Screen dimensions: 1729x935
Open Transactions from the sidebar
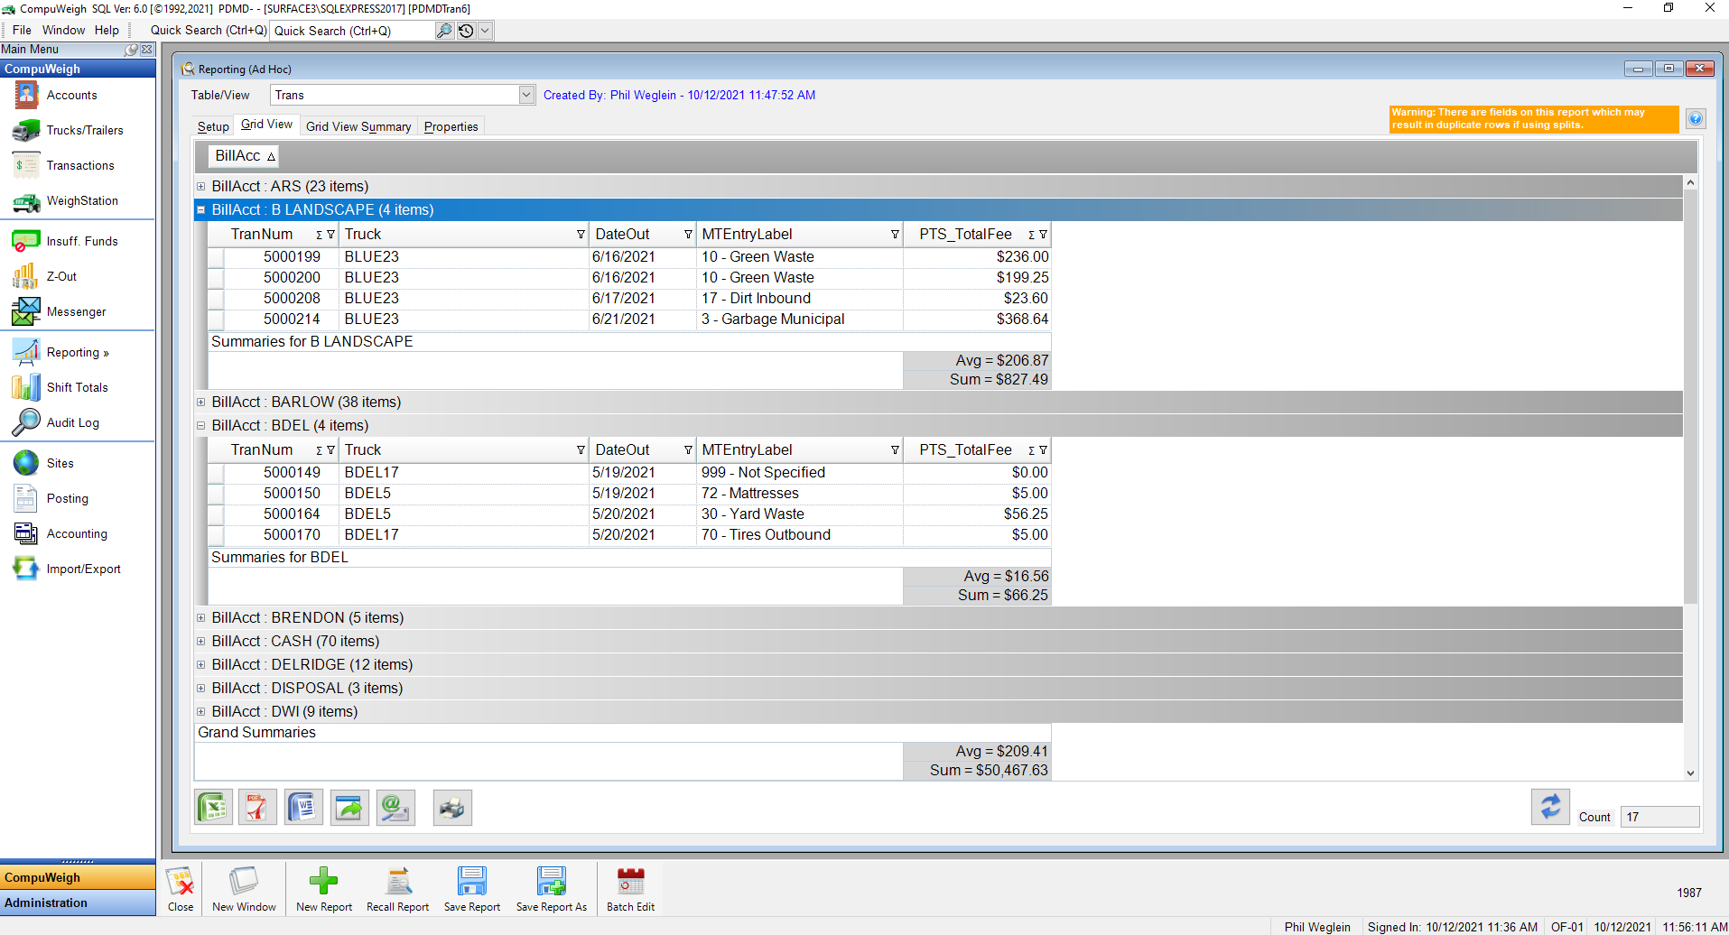(x=80, y=165)
